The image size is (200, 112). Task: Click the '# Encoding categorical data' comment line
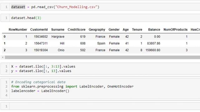click(38, 82)
